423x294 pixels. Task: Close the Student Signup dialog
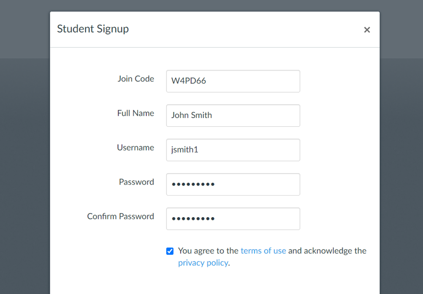367,30
